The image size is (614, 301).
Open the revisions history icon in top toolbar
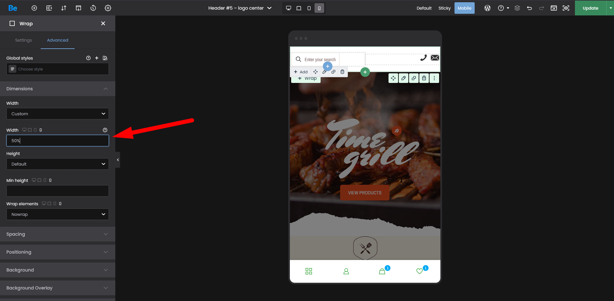[x=93, y=8]
